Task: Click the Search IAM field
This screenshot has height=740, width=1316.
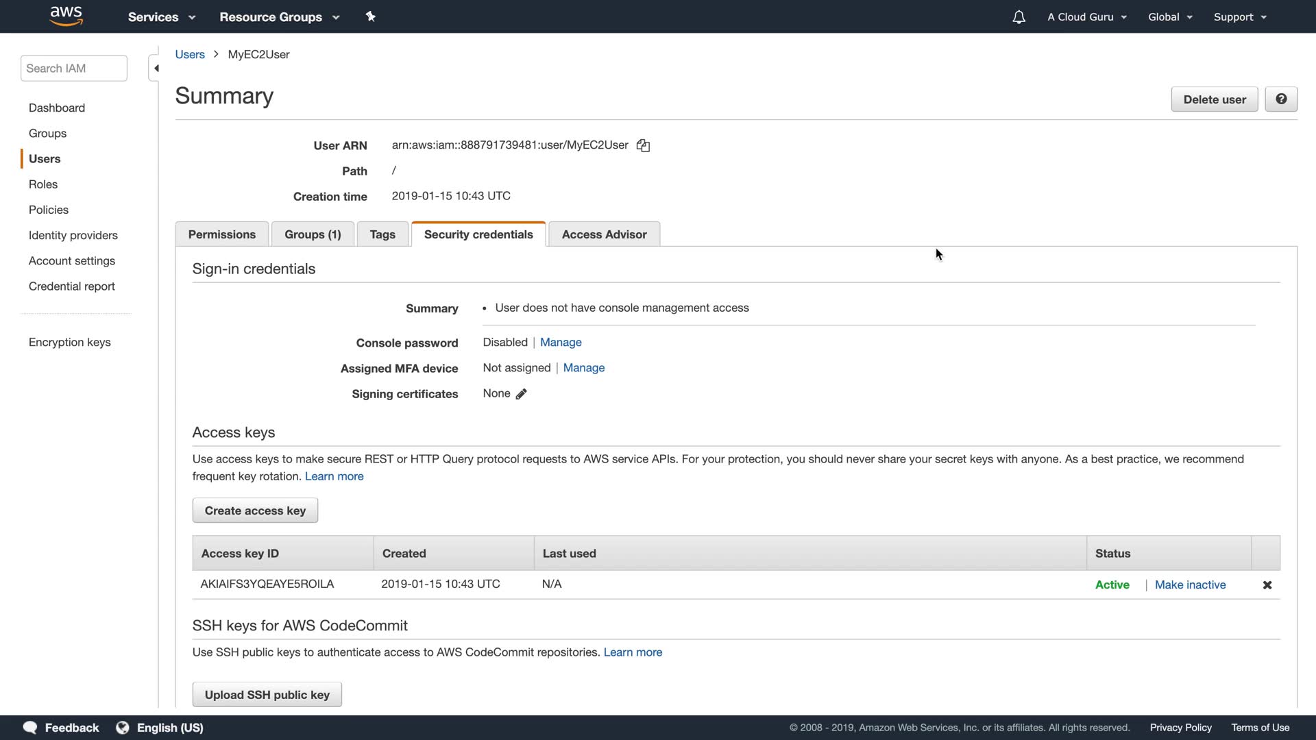Action: click(x=73, y=69)
